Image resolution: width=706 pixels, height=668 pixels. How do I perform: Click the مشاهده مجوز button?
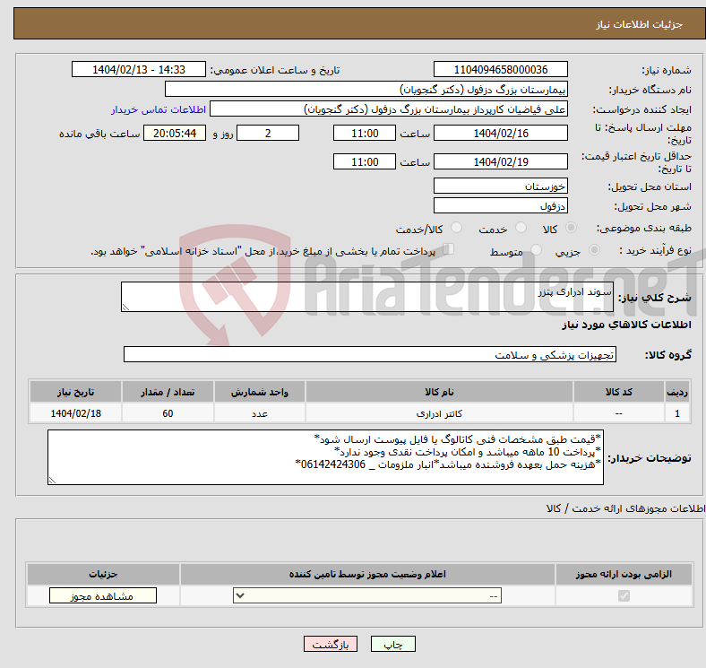103,595
